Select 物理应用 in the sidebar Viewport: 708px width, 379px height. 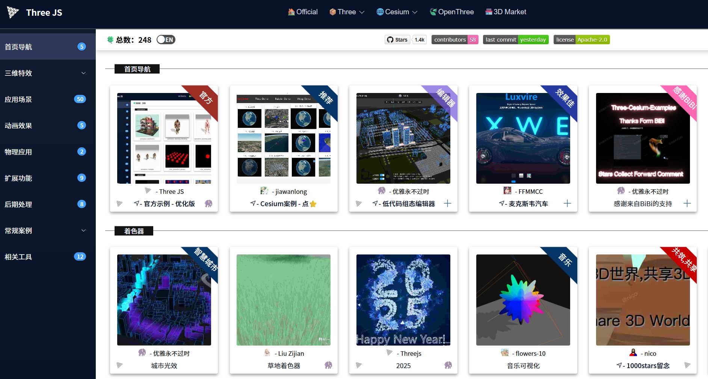[x=48, y=152]
